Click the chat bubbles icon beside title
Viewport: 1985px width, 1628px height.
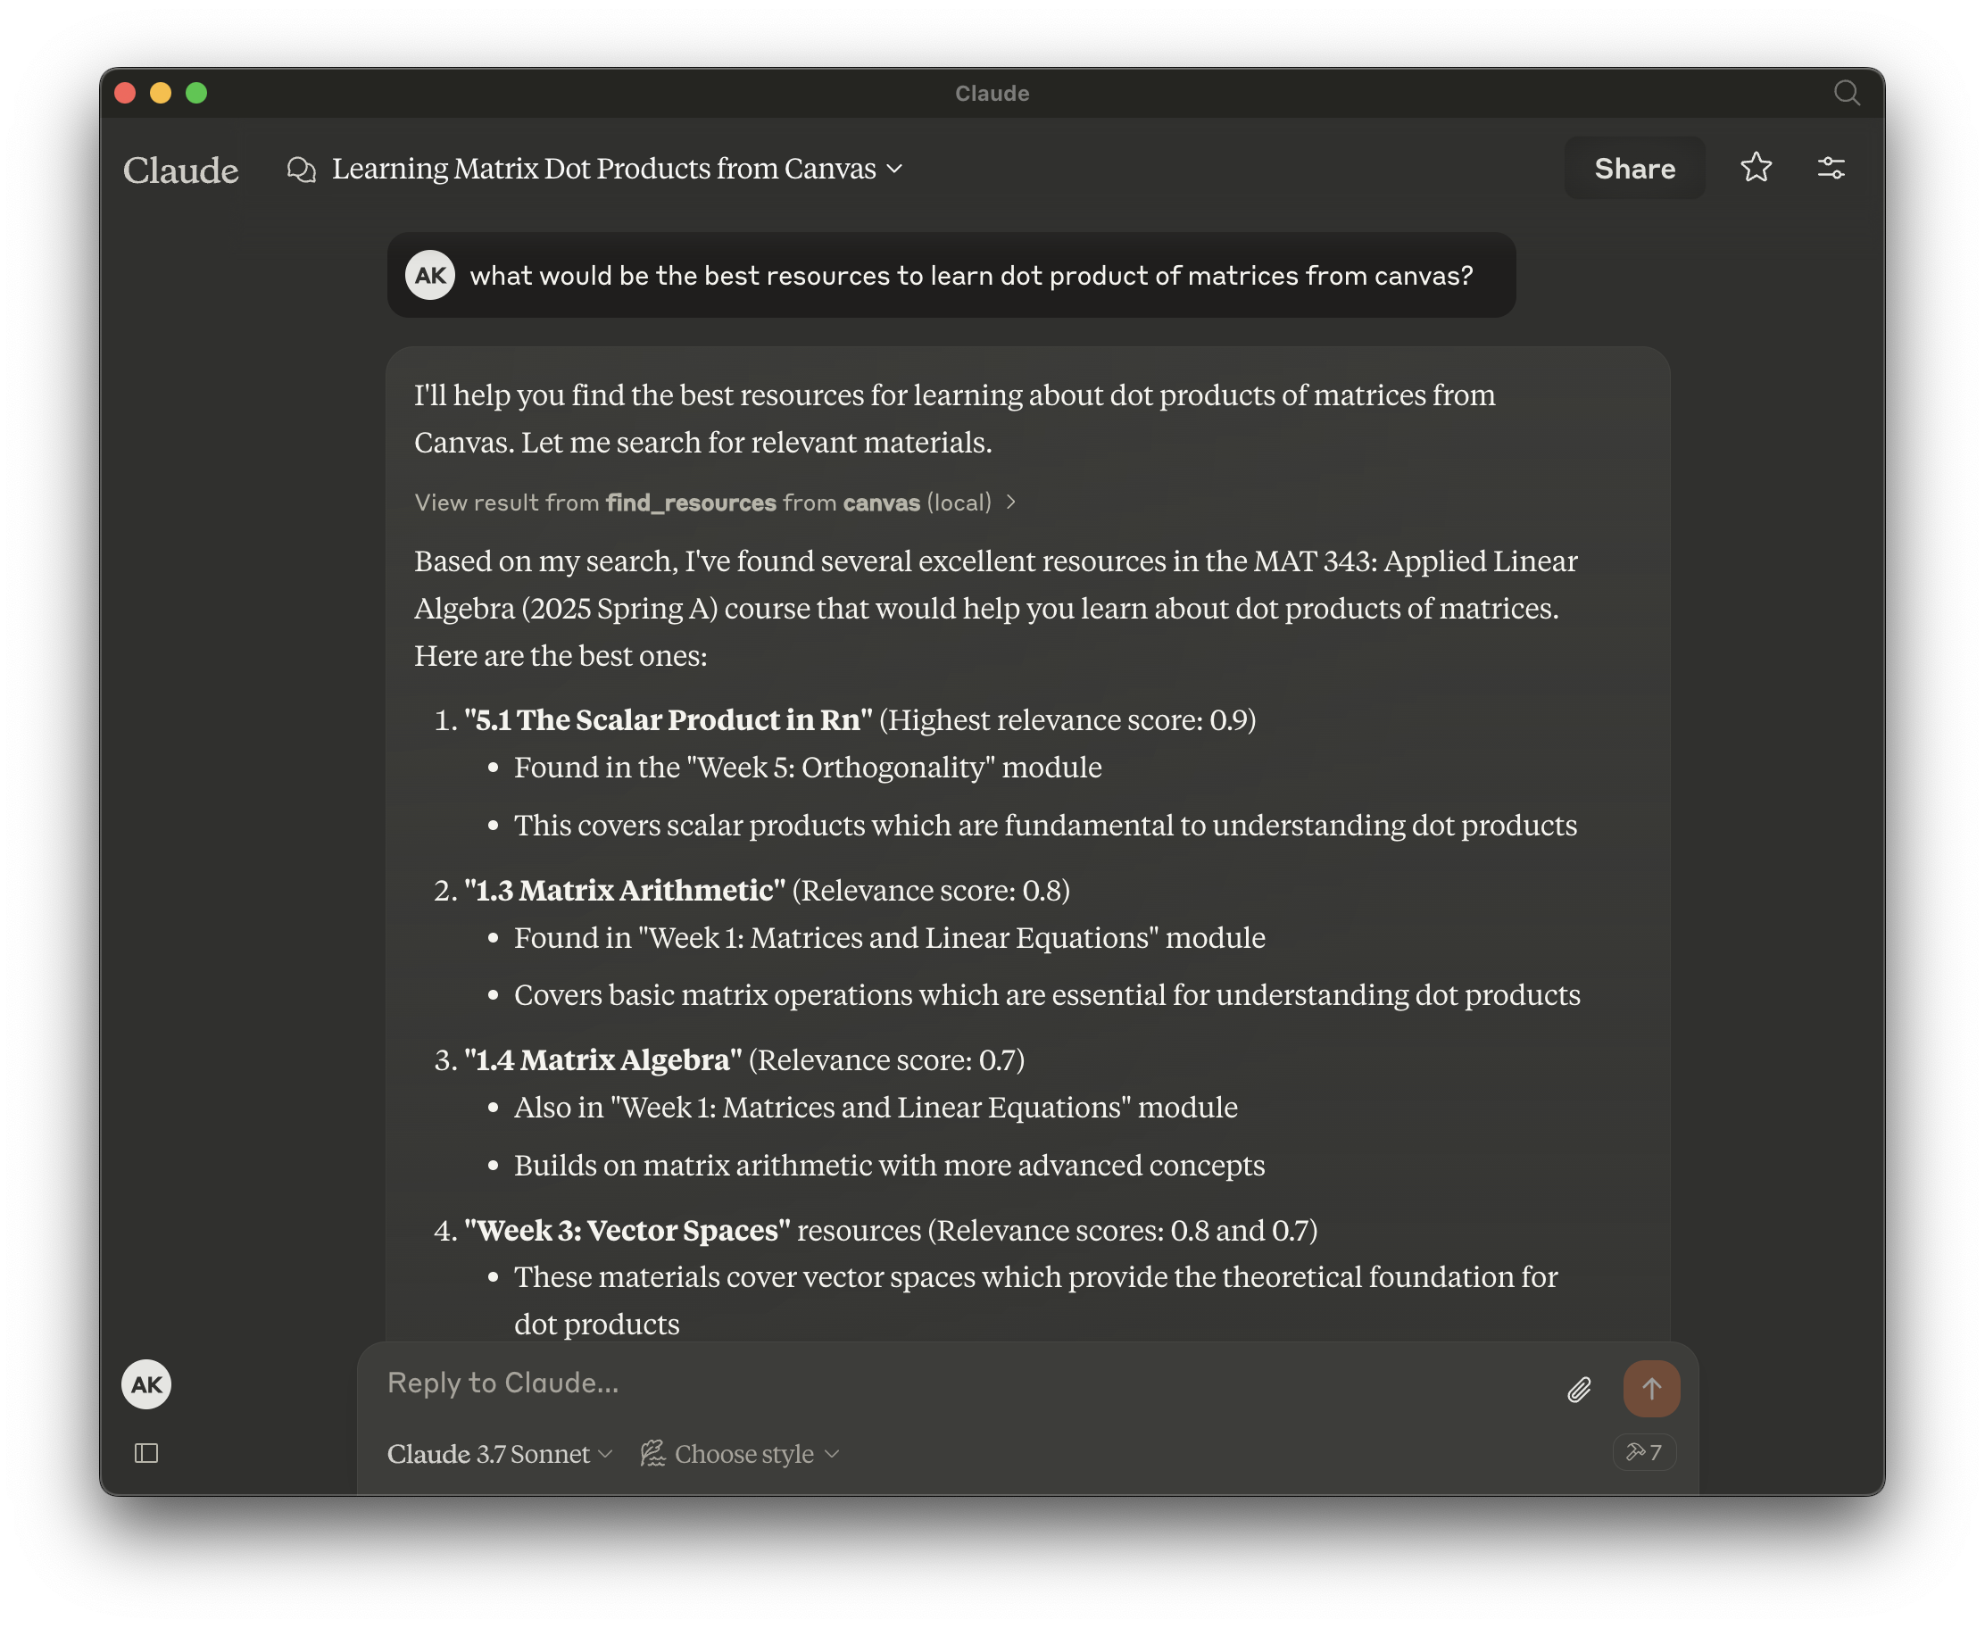click(301, 169)
